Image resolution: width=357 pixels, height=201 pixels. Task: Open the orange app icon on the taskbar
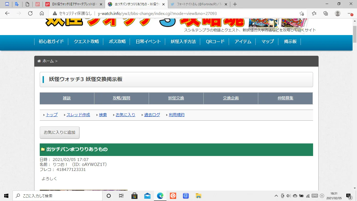tap(173, 196)
